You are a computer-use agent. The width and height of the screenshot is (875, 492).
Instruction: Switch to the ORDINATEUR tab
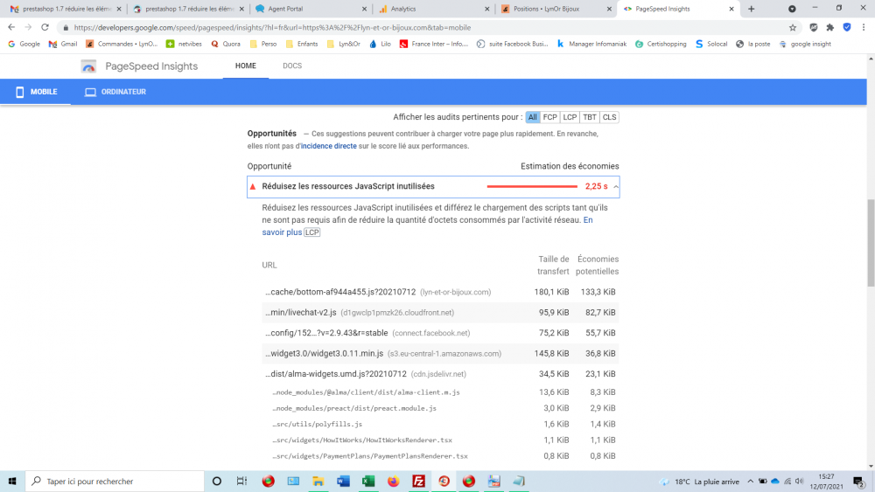pyautogui.click(x=115, y=92)
